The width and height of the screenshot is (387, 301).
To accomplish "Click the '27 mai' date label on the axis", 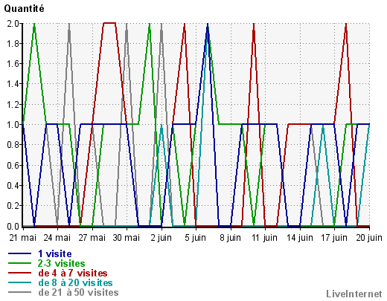I will click(x=92, y=238).
